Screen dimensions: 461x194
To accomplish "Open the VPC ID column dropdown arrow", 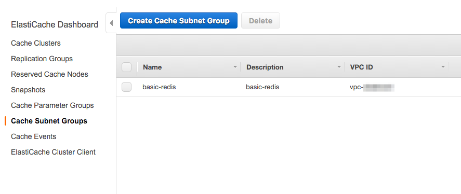I will click(443, 67).
